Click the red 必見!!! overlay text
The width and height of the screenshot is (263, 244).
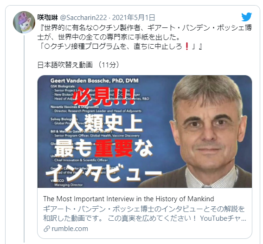(x=103, y=96)
